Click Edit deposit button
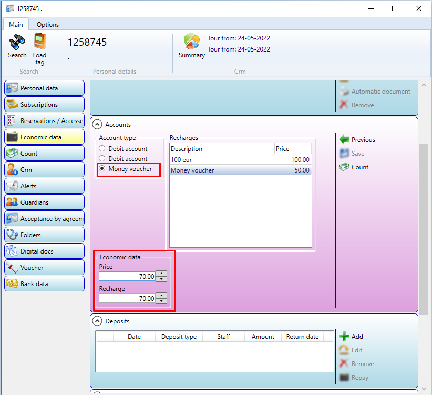The image size is (432, 395). [351, 350]
